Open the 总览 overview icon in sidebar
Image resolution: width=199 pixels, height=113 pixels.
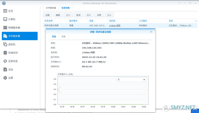(5, 11)
